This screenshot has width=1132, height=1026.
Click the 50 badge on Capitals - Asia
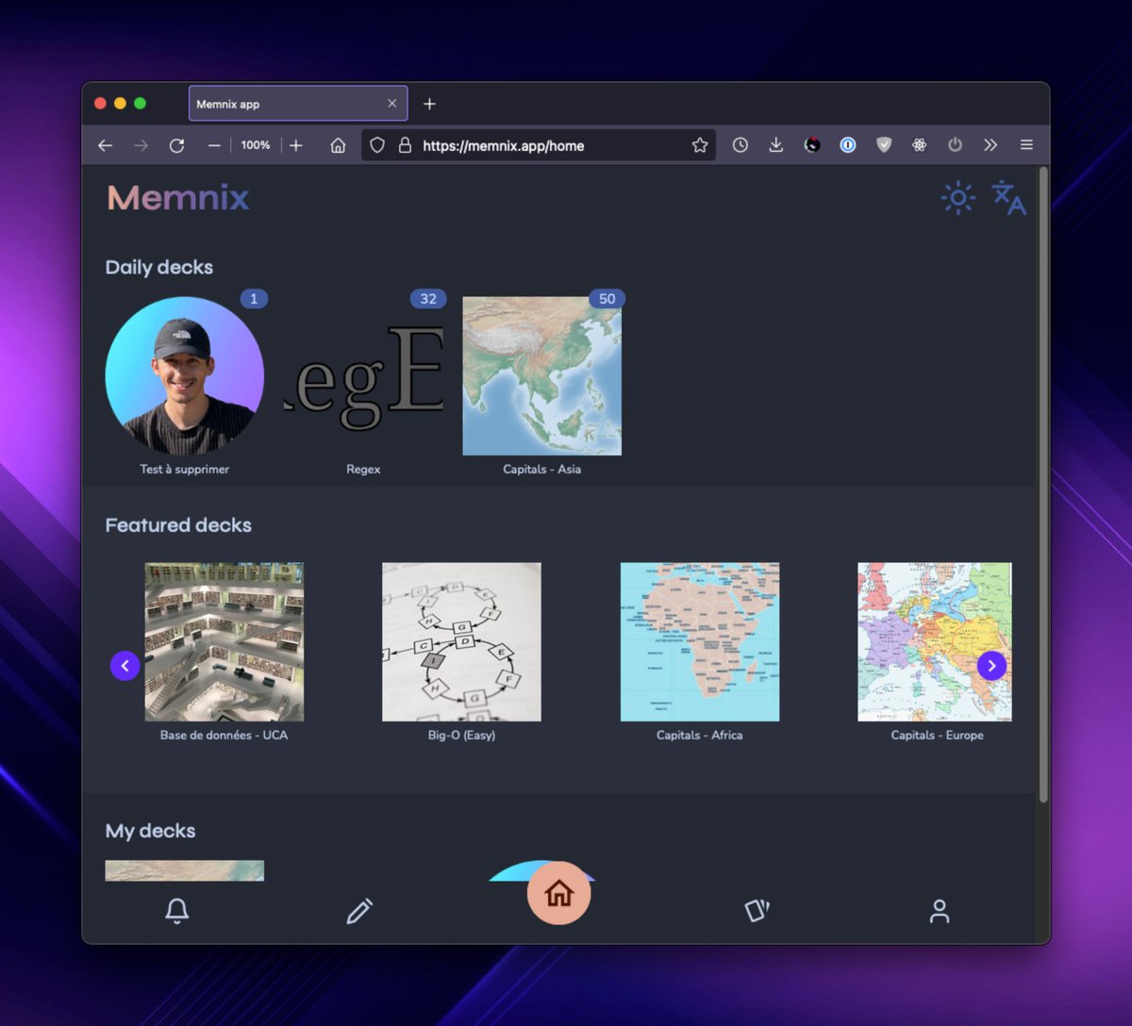point(607,299)
